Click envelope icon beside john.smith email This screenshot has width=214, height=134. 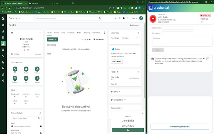[41, 126]
